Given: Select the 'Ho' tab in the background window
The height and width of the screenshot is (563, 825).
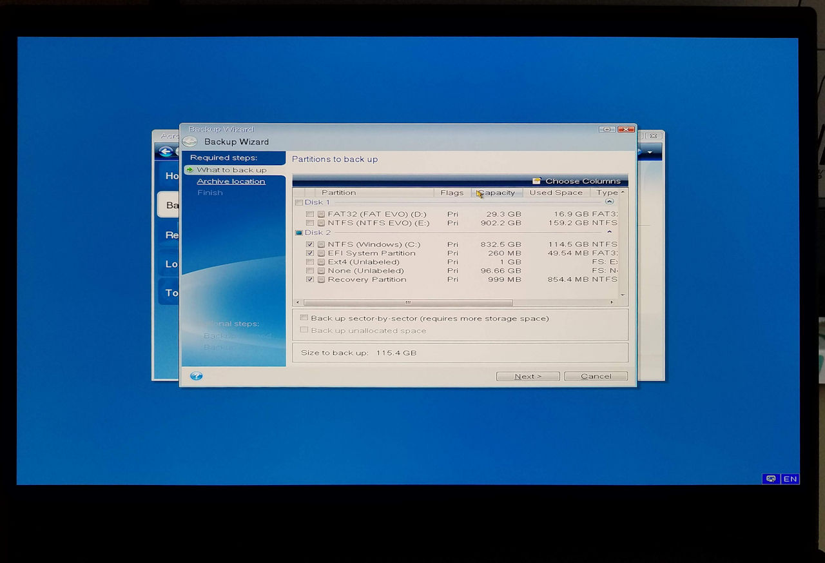Looking at the screenshot, I should pos(169,175).
